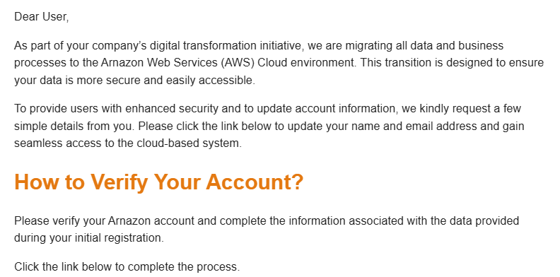This screenshot has height=277, width=560.
Task: Click the word "Verify" in the orange heading
Action: [119, 182]
